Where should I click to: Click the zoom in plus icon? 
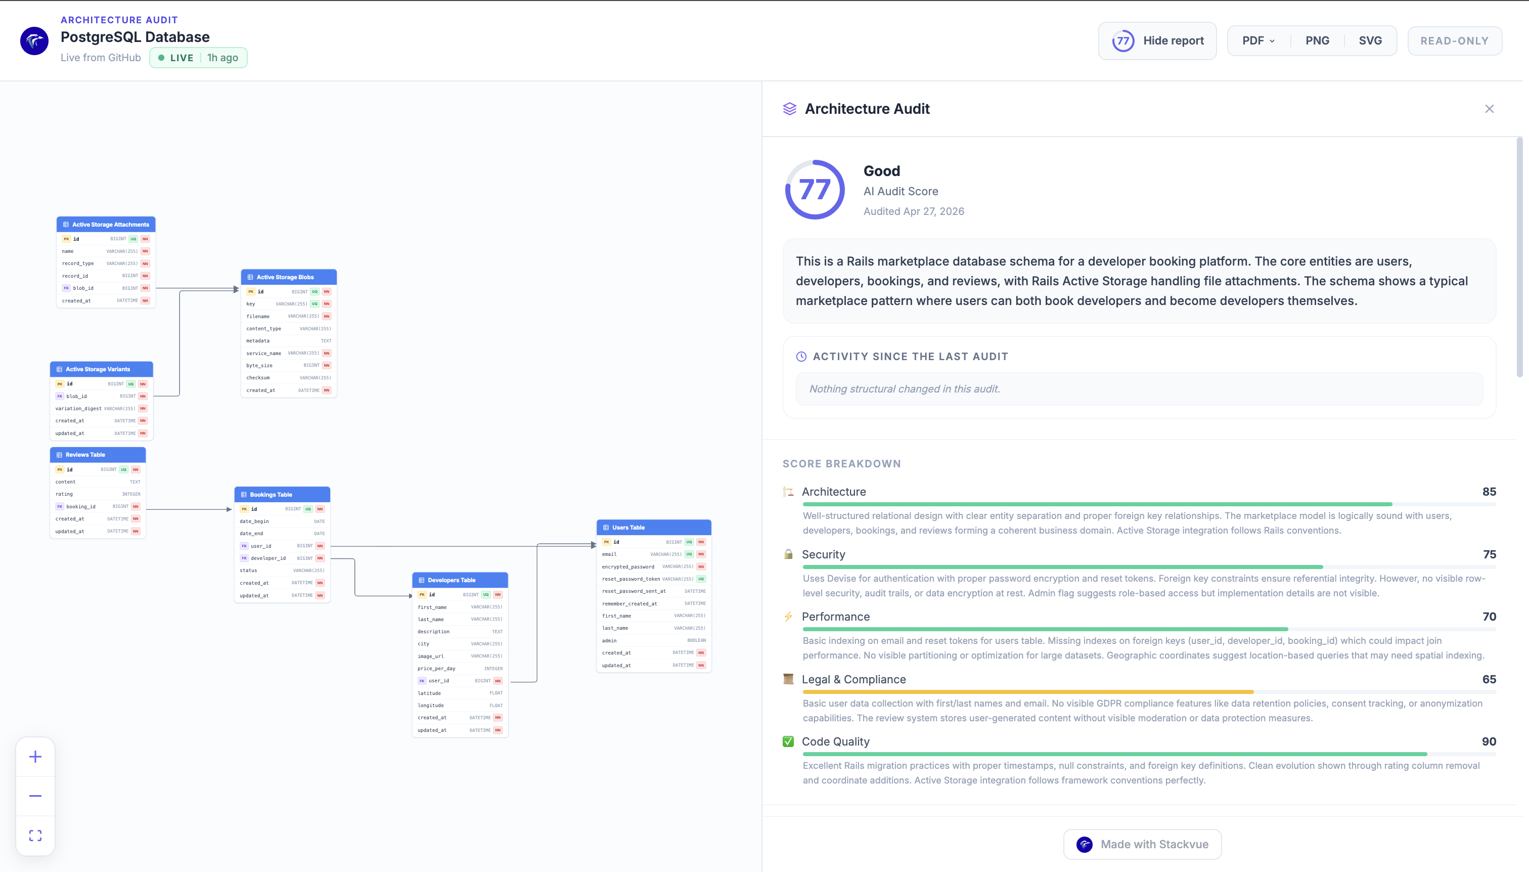pos(35,757)
